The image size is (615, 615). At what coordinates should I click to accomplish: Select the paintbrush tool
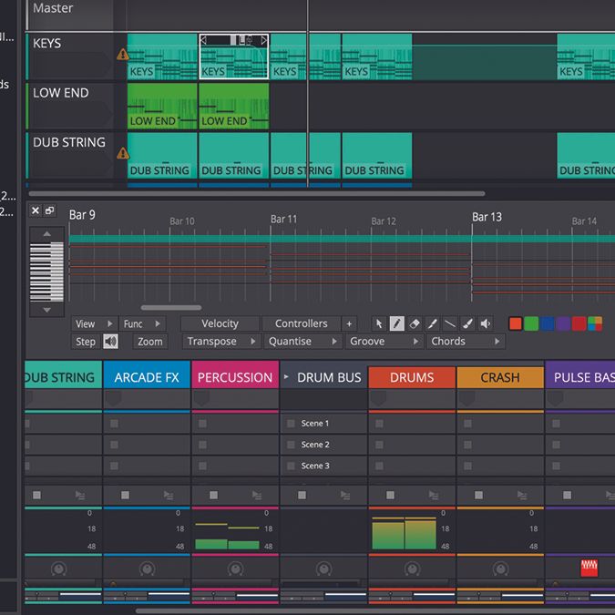(x=467, y=324)
